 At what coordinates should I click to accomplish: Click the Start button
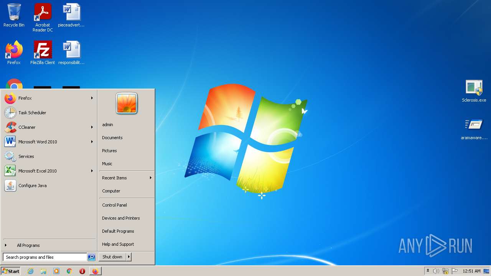coord(11,271)
